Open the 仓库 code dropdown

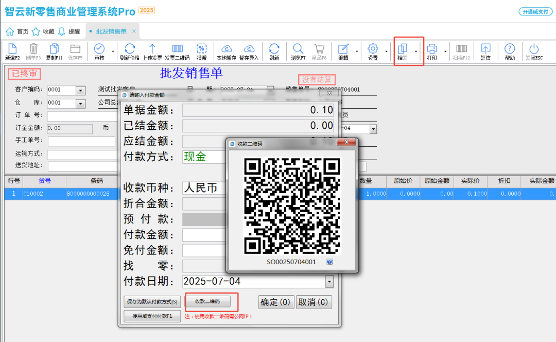point(80,103)
